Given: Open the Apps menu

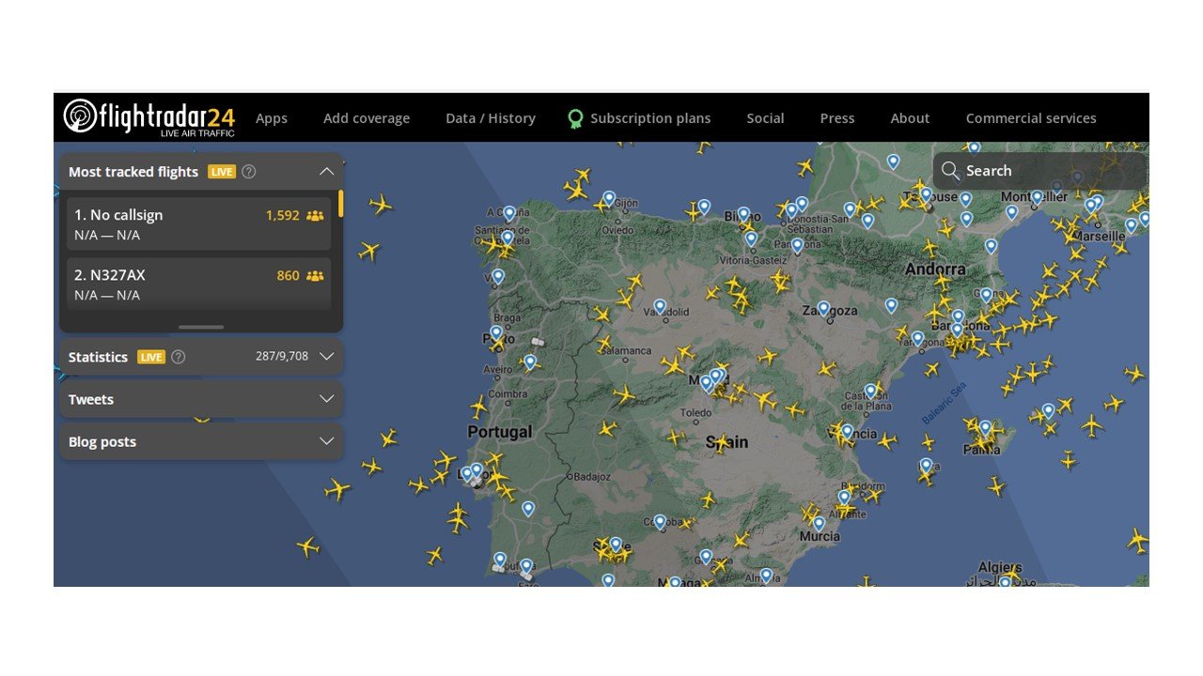Looking at the screenshot, I should 272,118.
